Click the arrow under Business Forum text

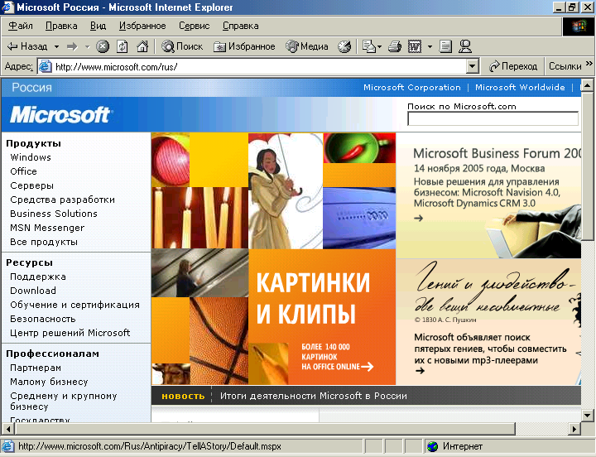click(x=419, y=219)
